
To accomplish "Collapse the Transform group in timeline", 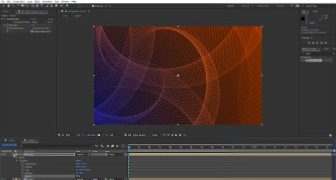I will tap(17, 160).
